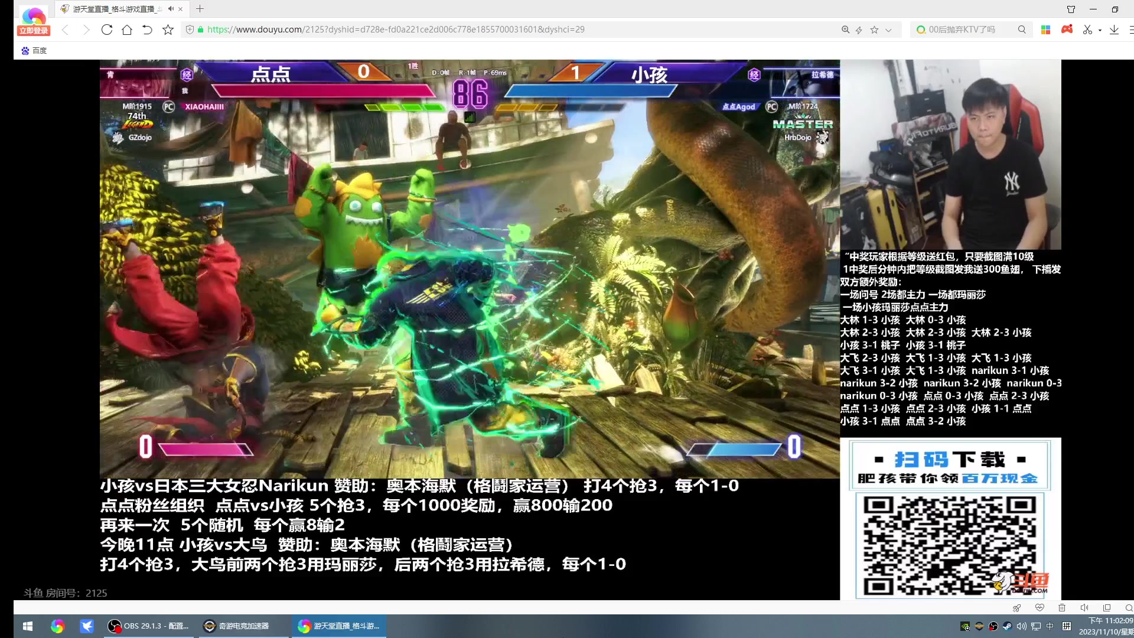1134x638 pixels.
Task: Click the shield site security icon
Action: click(x=190, y=30)
